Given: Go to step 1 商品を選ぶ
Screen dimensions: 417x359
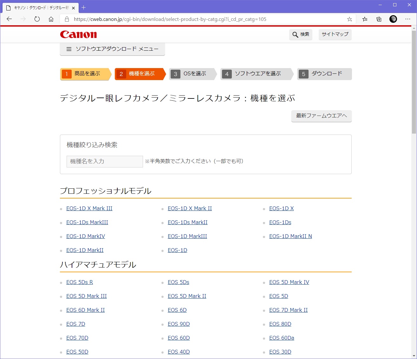Looking at the screenshot, I should (x=86, y=74).
